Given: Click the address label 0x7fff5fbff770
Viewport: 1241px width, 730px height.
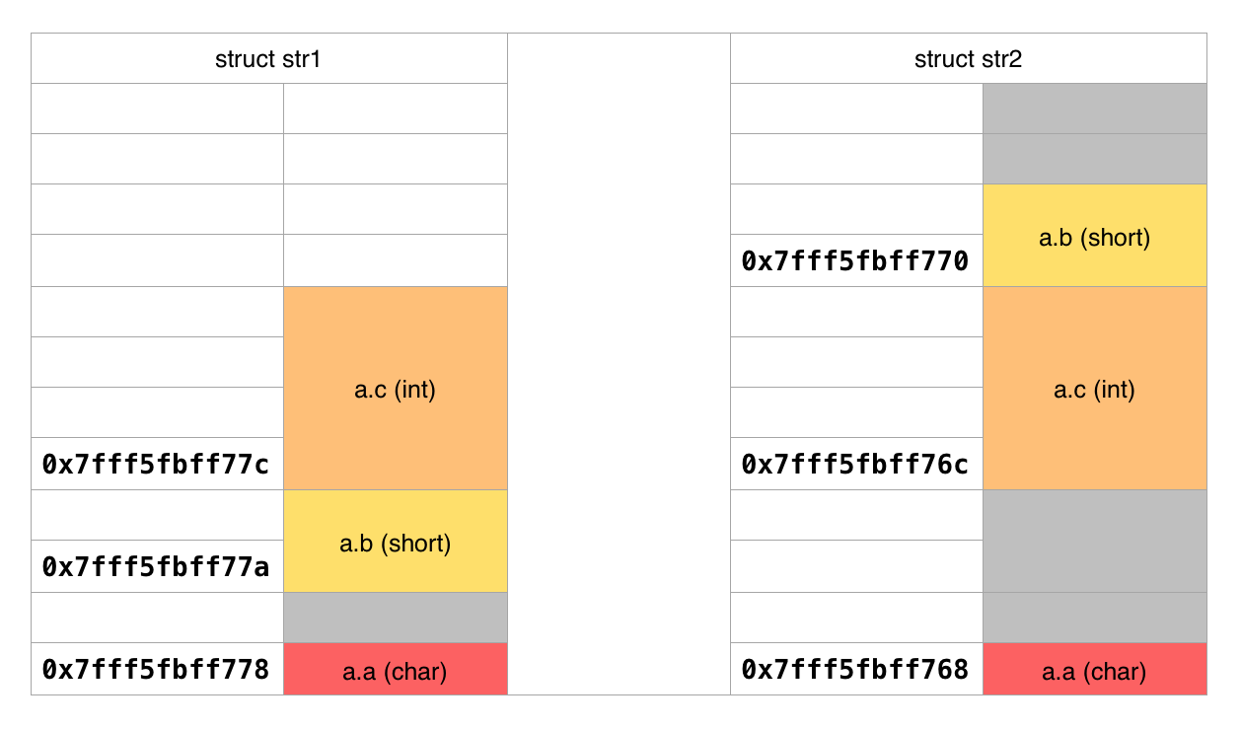Looking at the screenshot, I should [855, 261].
